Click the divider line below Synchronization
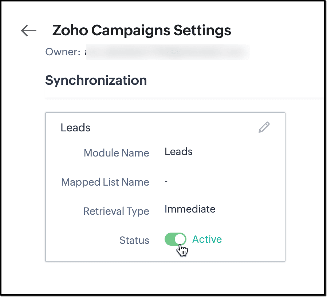This screenshot has width=327, height=297. click(x=182, y=98)
